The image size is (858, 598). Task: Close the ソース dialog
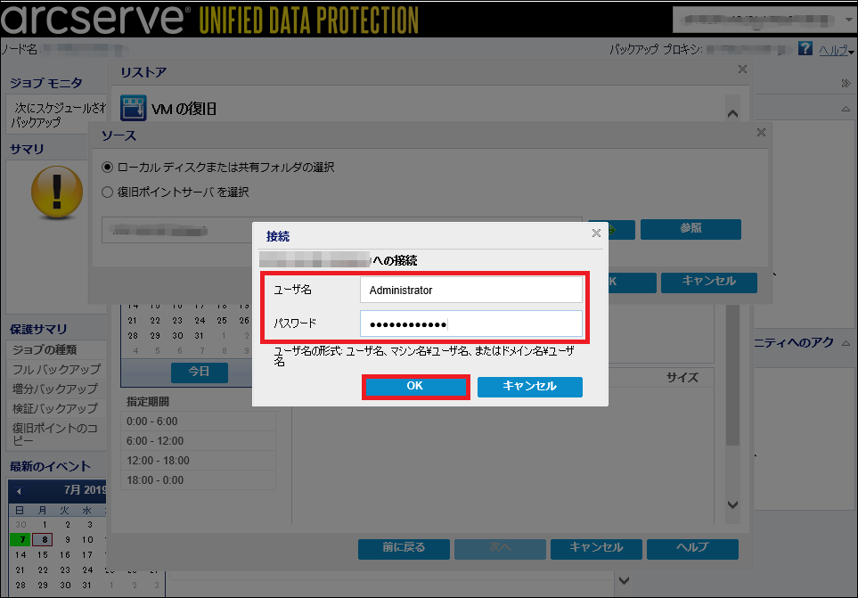click(761, 133)
